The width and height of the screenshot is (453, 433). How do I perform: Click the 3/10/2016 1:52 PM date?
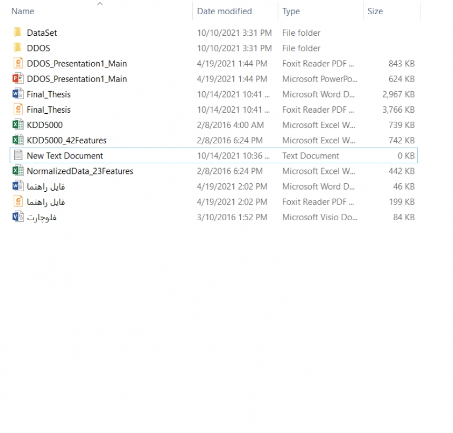point(232,217)
